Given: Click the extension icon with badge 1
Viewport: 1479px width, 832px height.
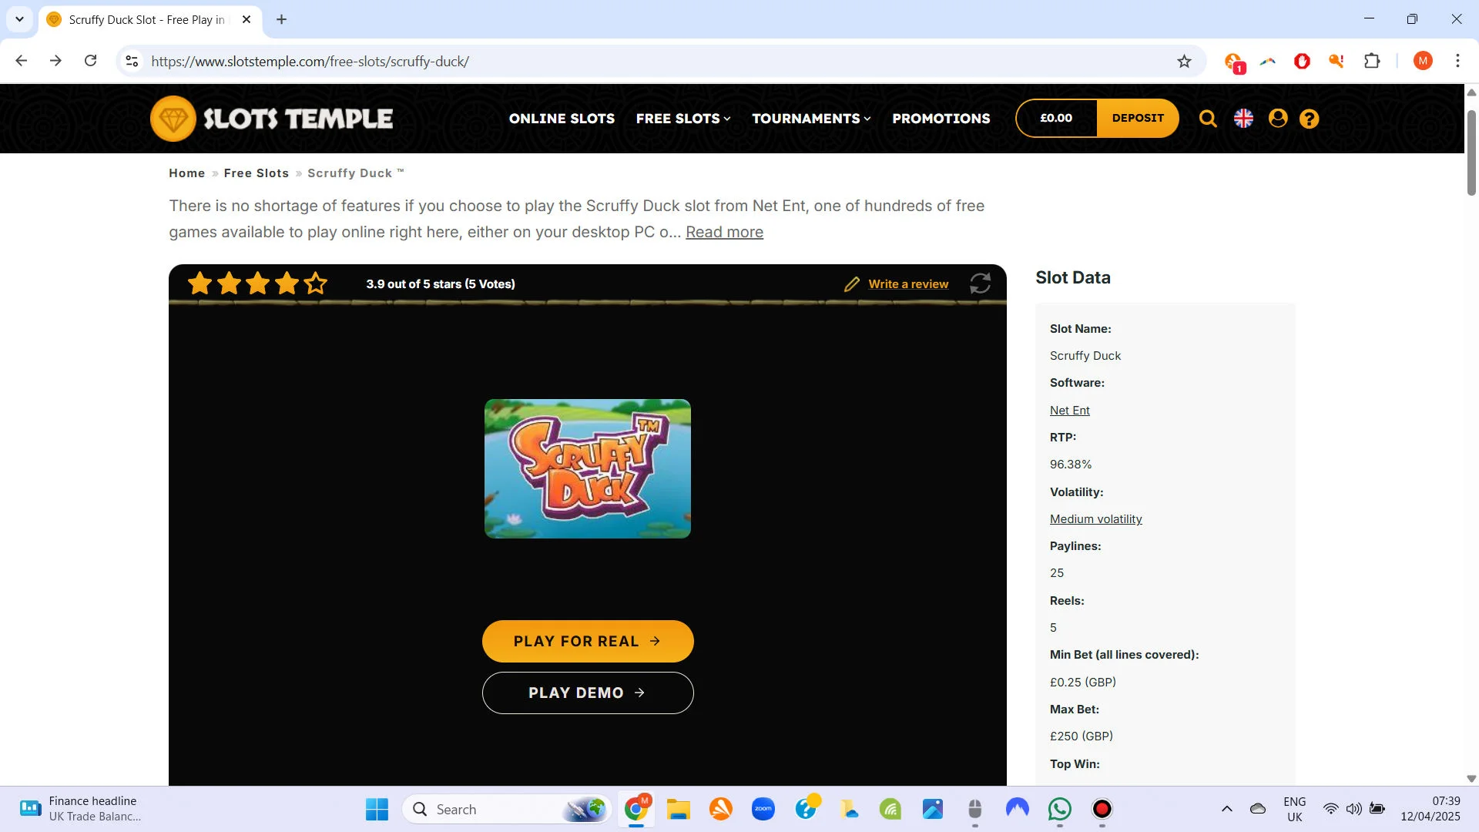Looking at the screenshot, I should pos(1234,62).
